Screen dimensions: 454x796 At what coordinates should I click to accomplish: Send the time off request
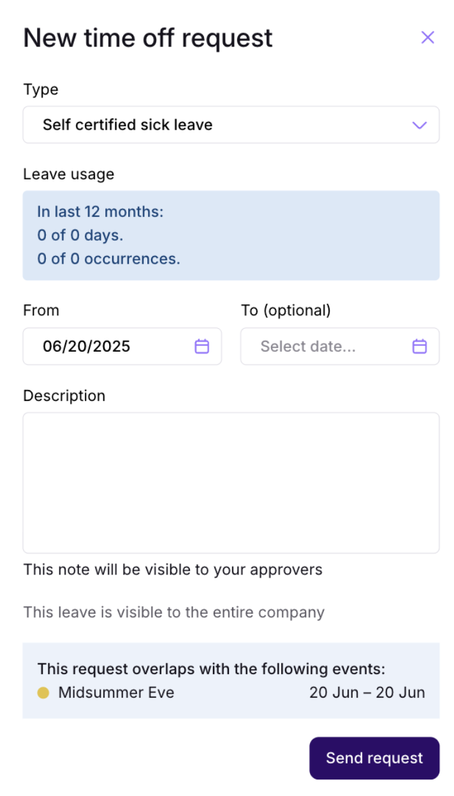374,758
